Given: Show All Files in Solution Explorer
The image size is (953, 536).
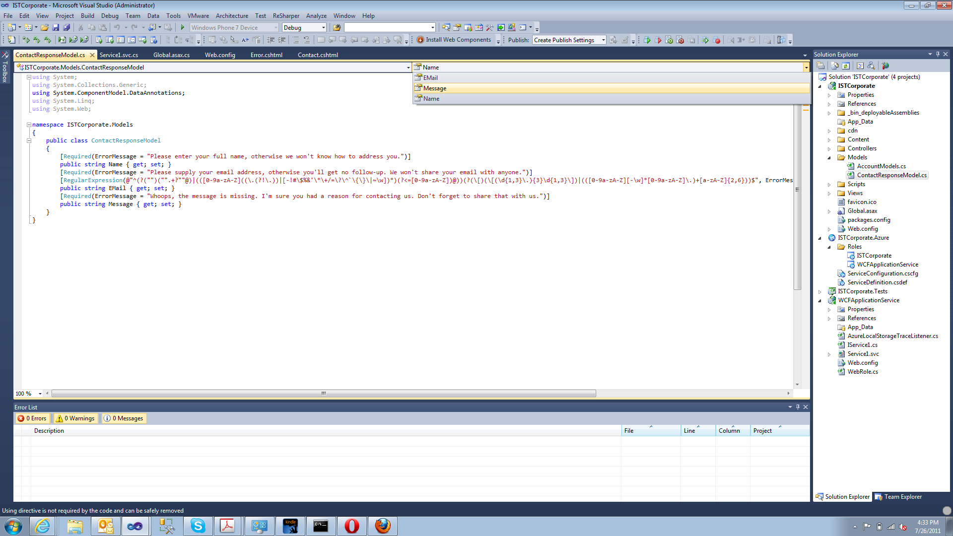Looking at the screenshot, I should click(835, 66).
